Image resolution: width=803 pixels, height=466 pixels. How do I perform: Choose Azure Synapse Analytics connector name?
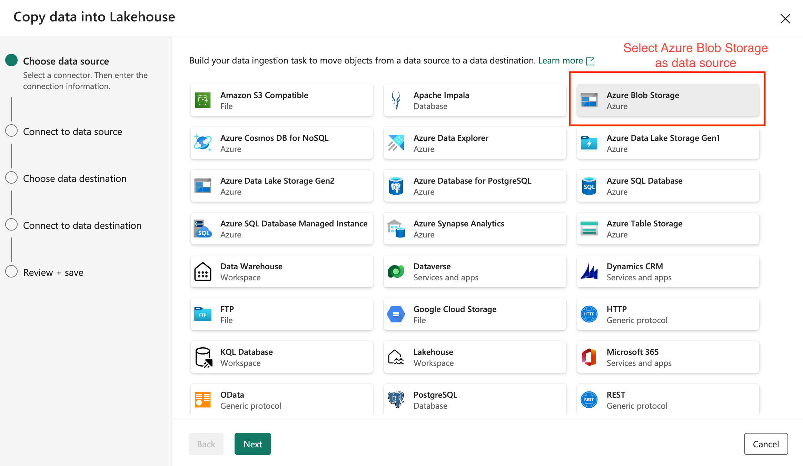click(459, 223)
